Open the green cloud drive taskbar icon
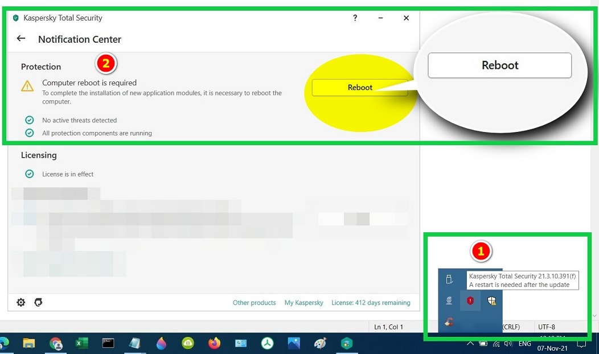The image size is (599, 354). tap(187, 343)
